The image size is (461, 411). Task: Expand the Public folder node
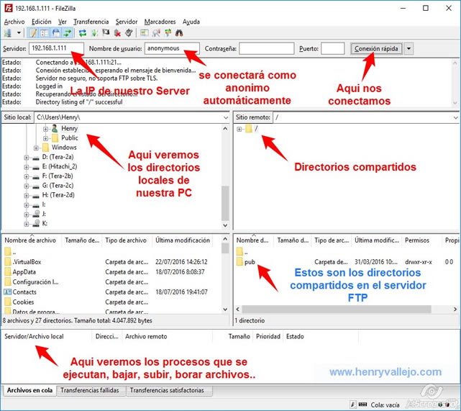coord(45,138)
